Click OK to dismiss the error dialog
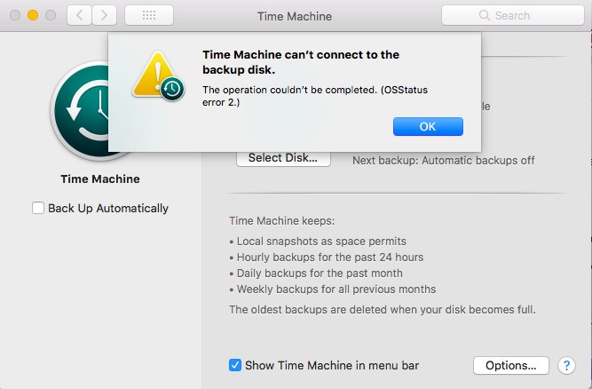The image size is (592, 389). click(428, 126)
